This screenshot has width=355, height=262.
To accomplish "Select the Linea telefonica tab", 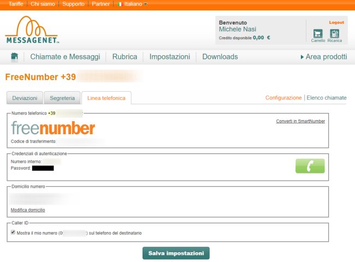I will tap(106, 98).
